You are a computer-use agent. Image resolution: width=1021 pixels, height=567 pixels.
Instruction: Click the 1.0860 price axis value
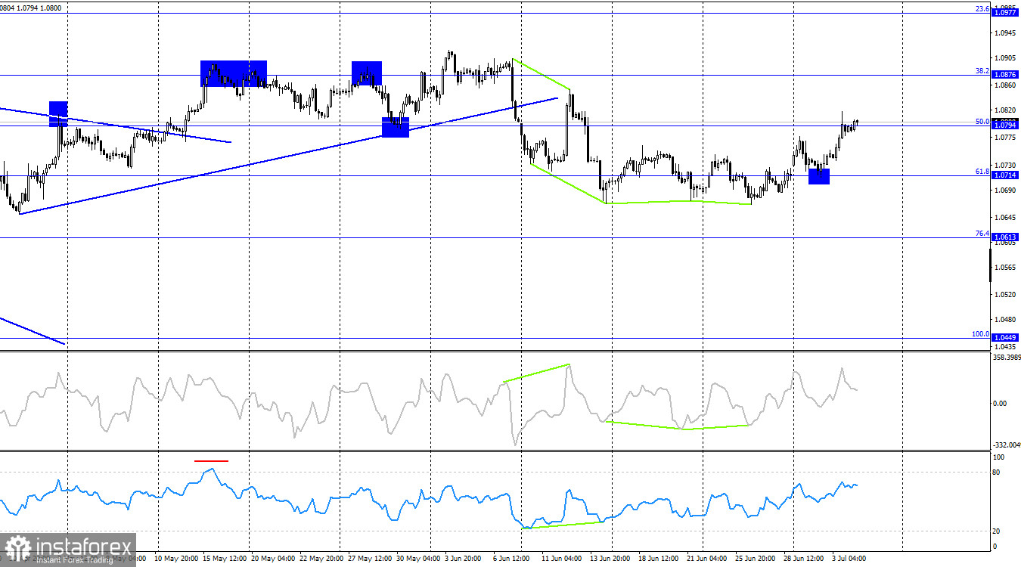click(x=1007, y=85)
